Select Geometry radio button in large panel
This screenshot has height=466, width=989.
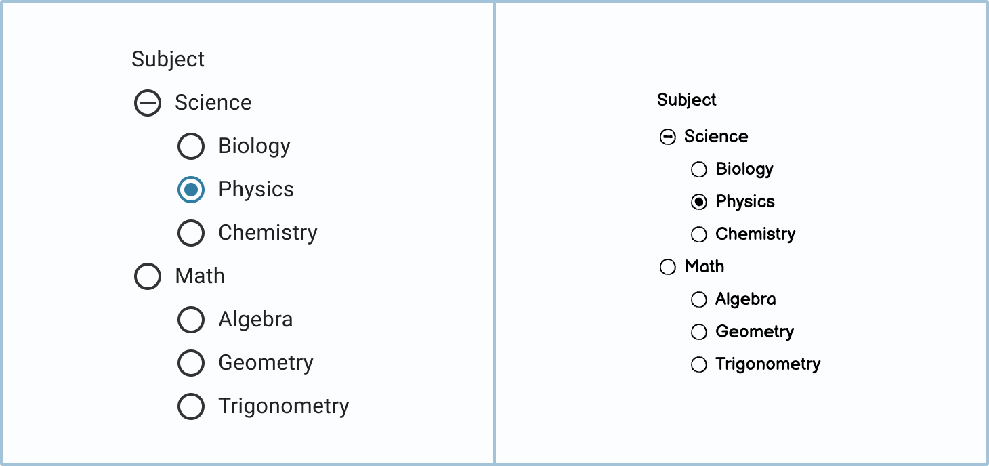191,363
